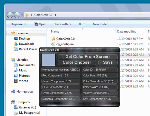Click the Magenta Component 13.27 field
150x116 pixels.
tap(61, 99)
